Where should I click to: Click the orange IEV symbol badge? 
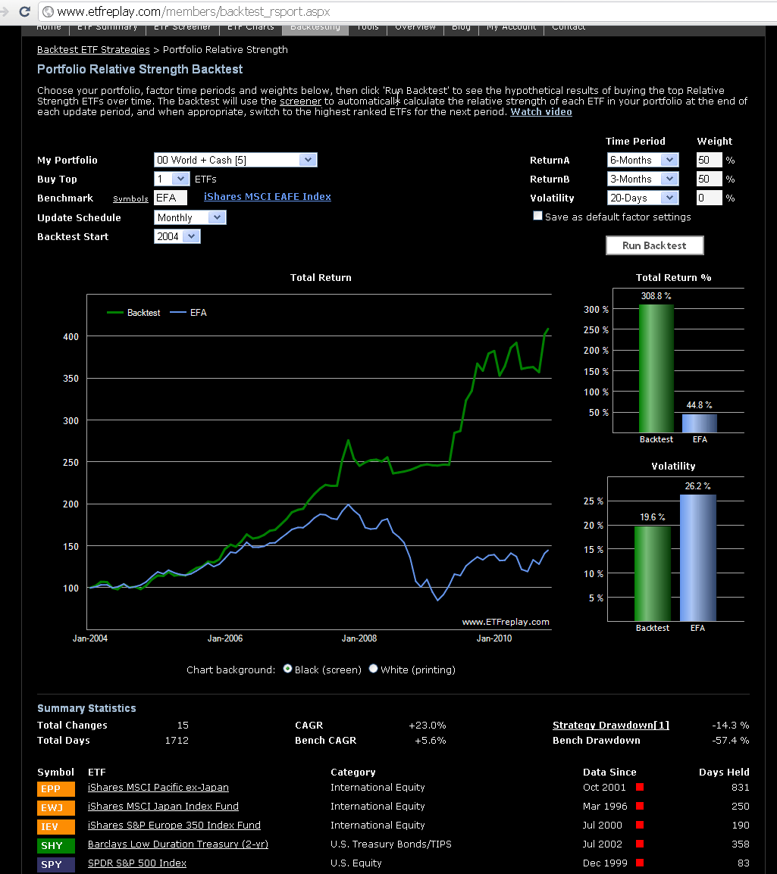56,827
